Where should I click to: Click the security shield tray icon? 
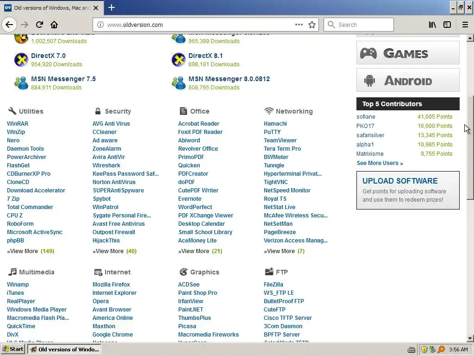[424, 350]
